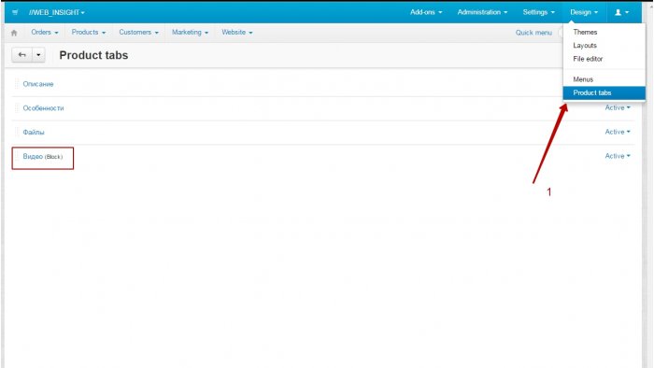The height and width of the screenshot is (368, 654).
Task: Click the Product tabs page title
Action: pos(93,55)
